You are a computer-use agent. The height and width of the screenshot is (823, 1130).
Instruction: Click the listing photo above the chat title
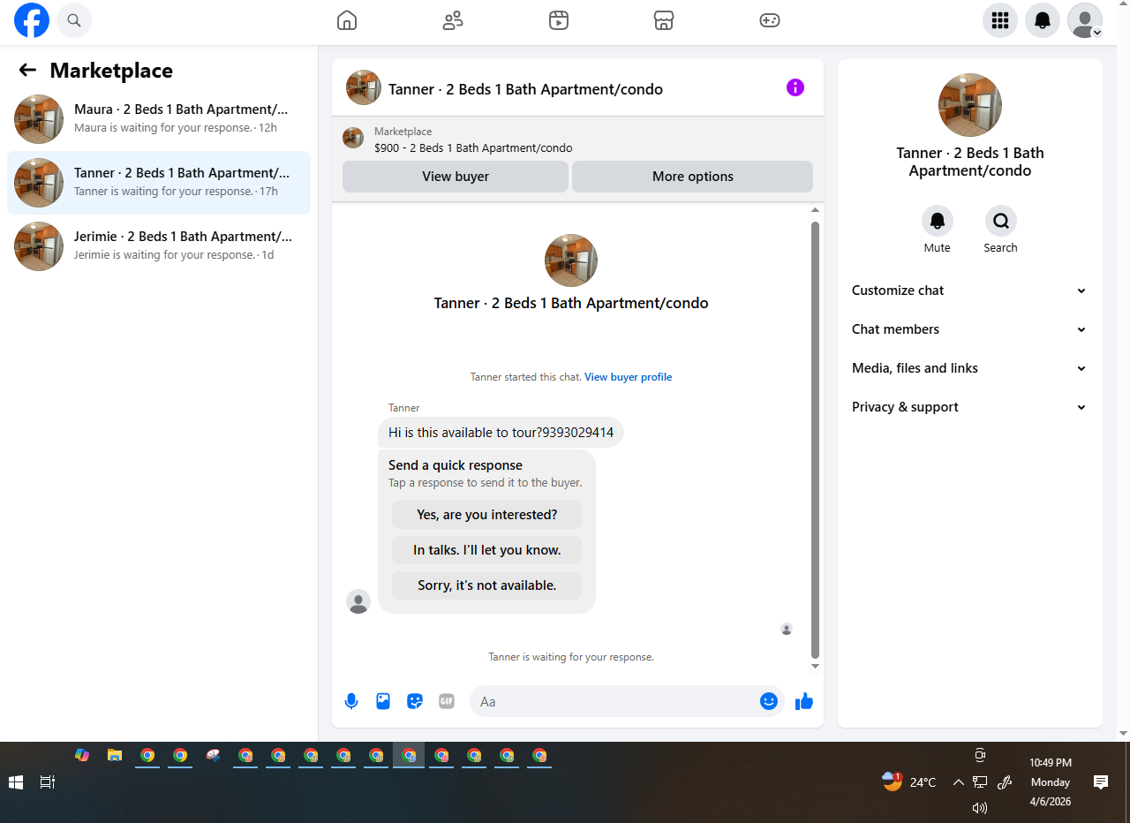(x=571, y=260)
